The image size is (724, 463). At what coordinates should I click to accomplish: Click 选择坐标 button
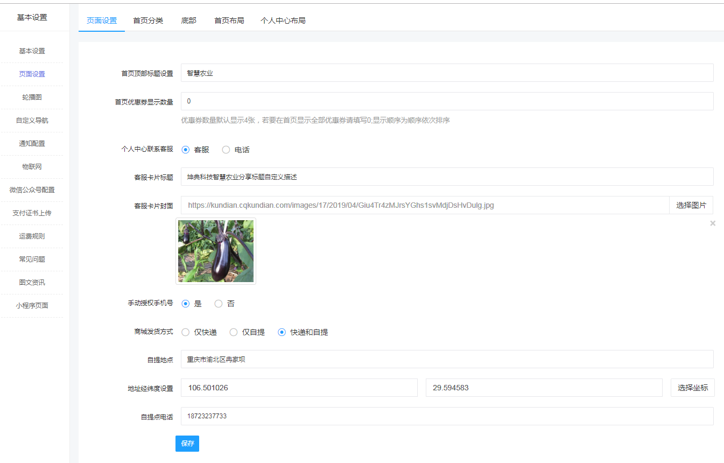(693, 388)
